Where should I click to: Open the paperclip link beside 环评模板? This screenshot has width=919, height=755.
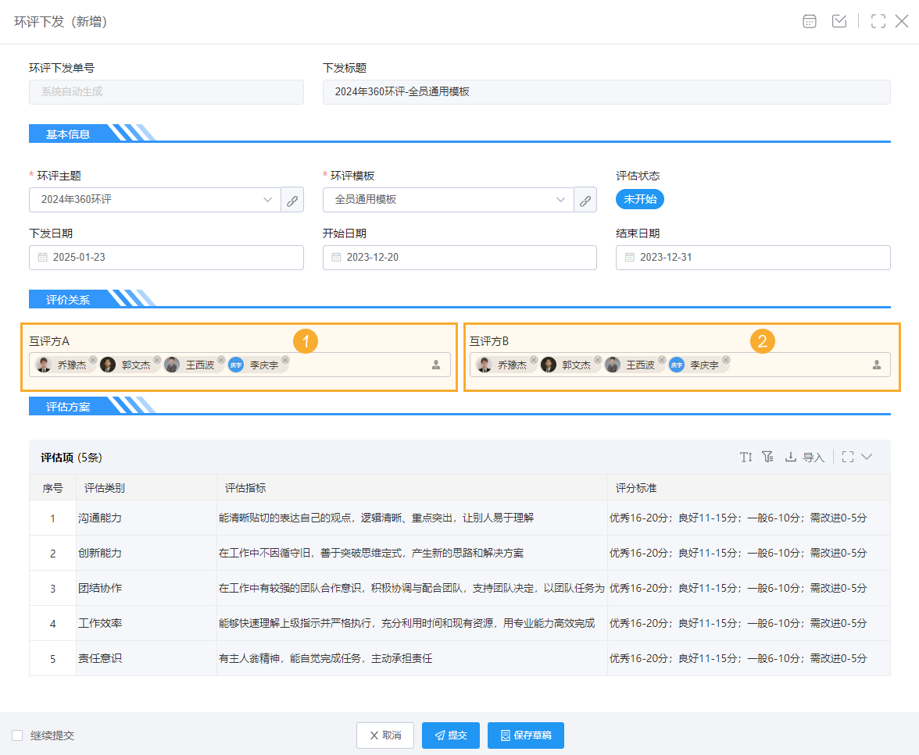coord(585,199)
